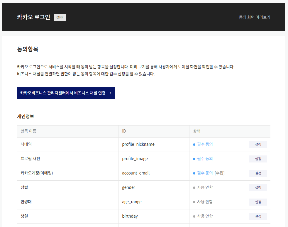Click the 성별 item name

pyautogui.click(x=24, y=187)
